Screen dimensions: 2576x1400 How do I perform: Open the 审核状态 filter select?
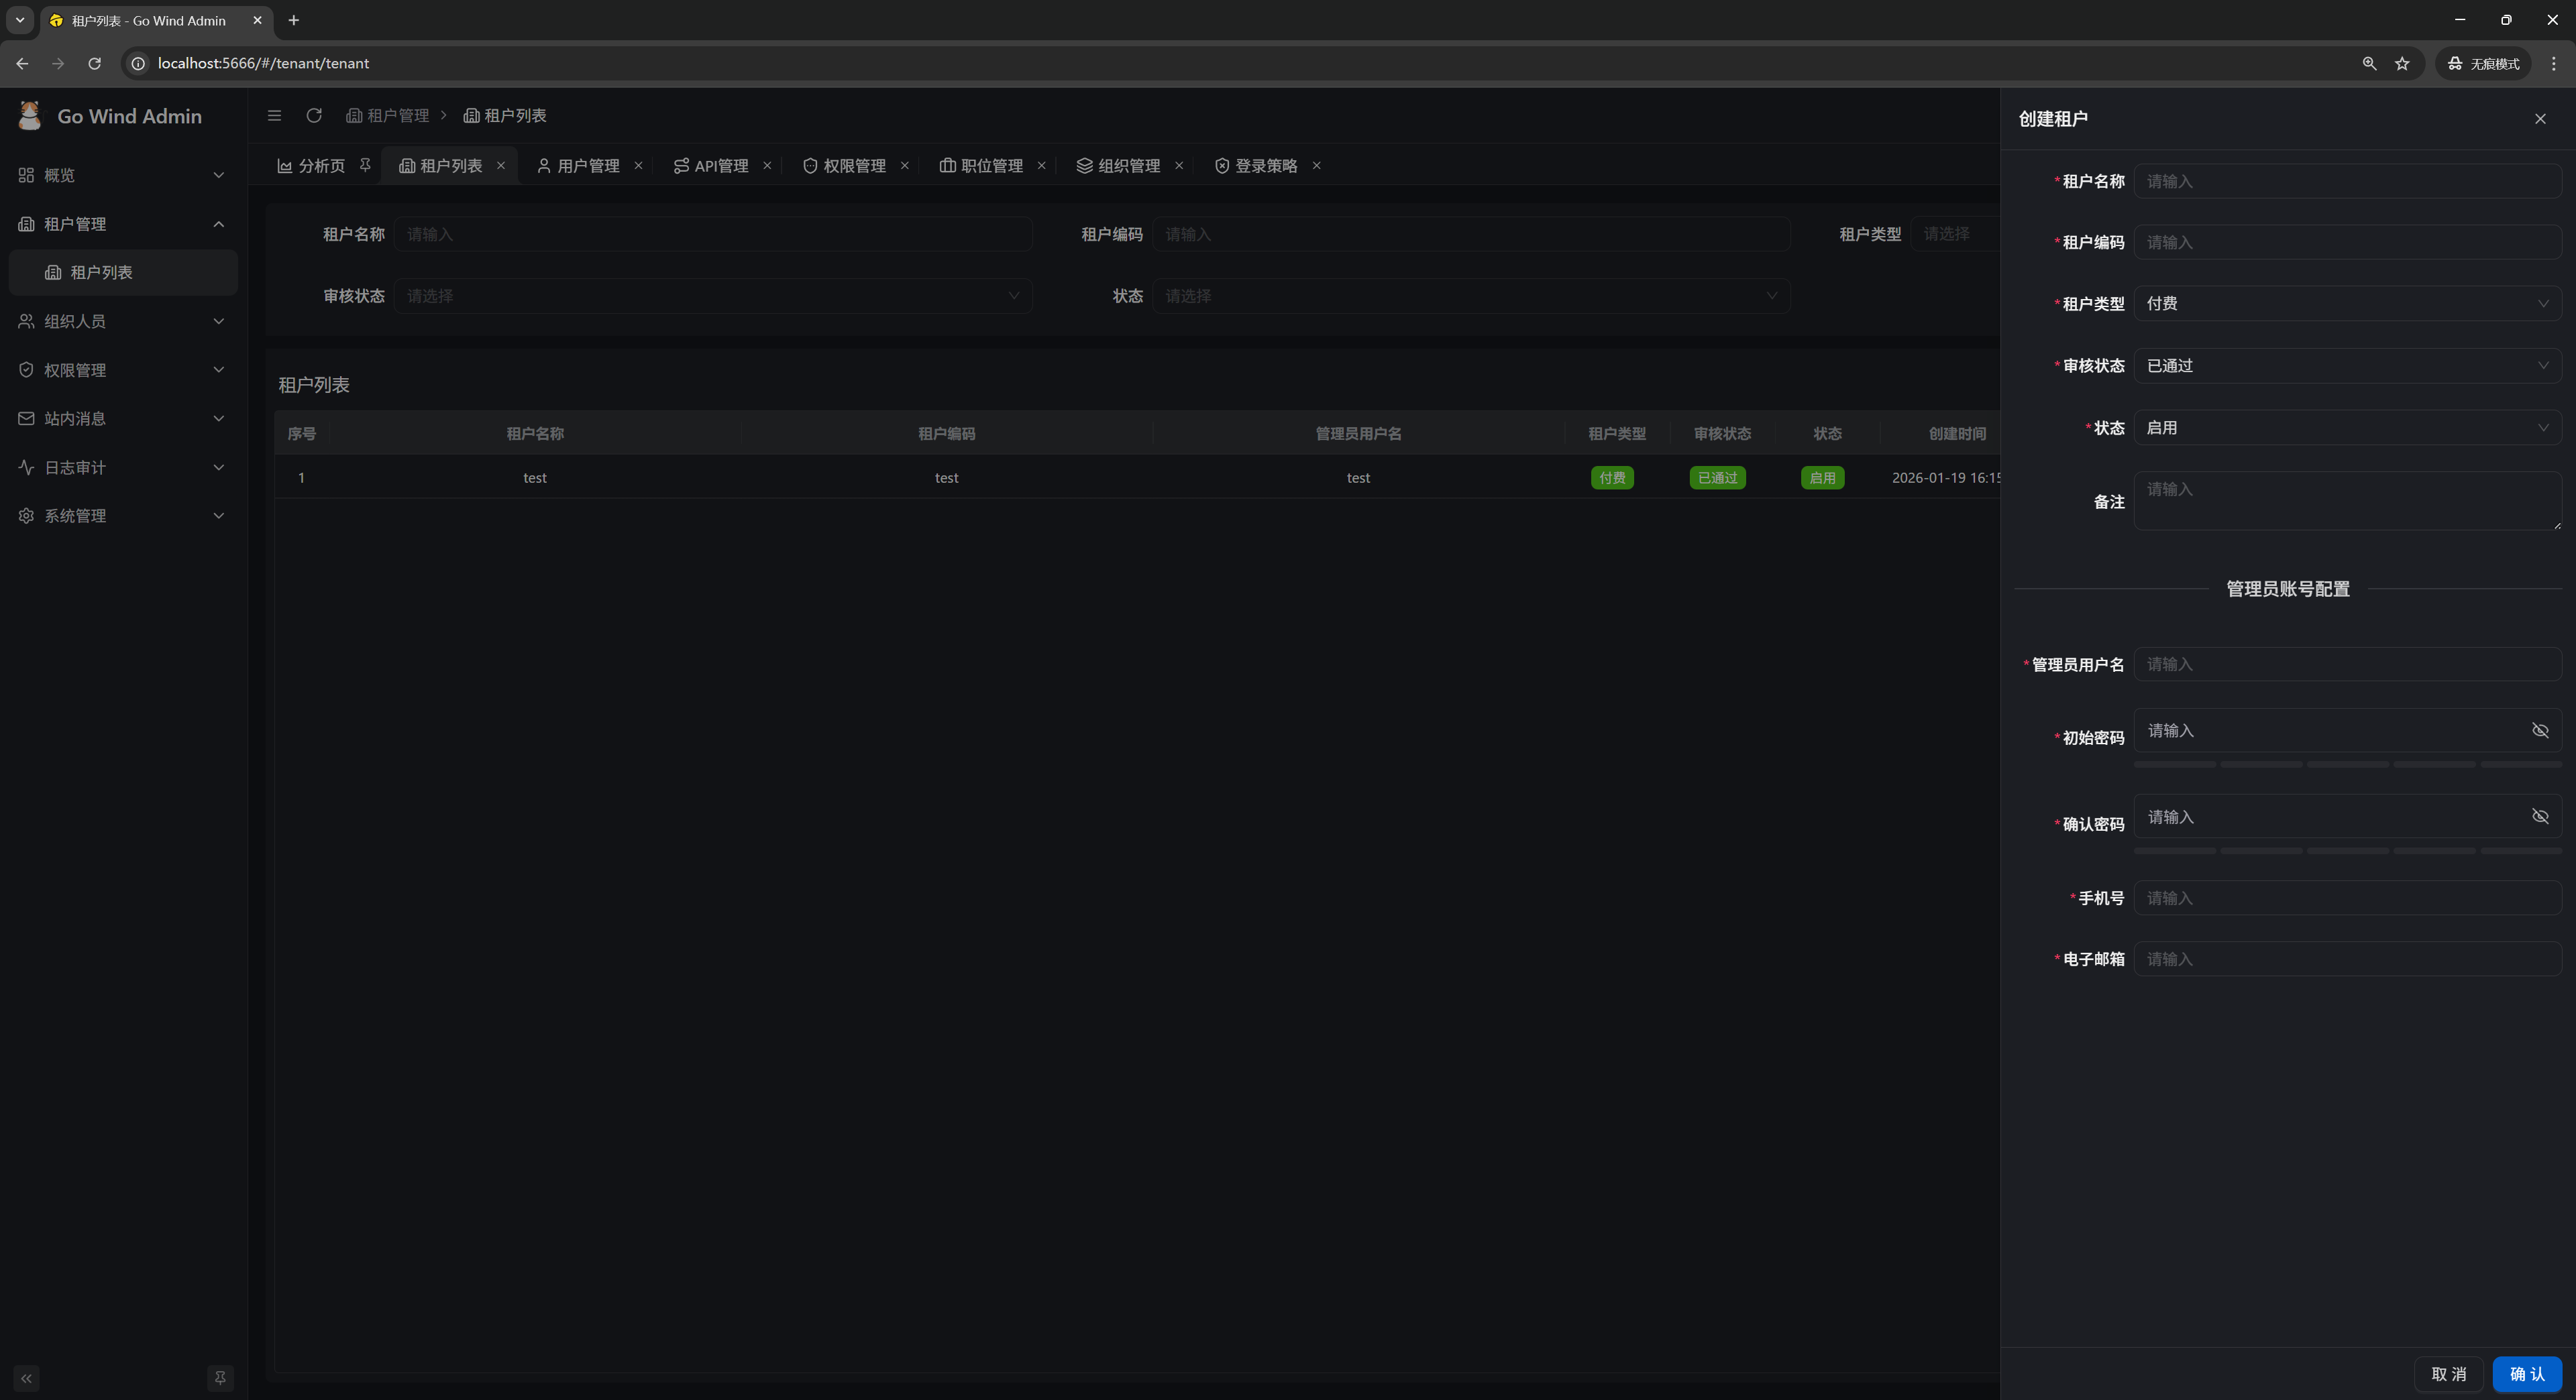point(713,296)
